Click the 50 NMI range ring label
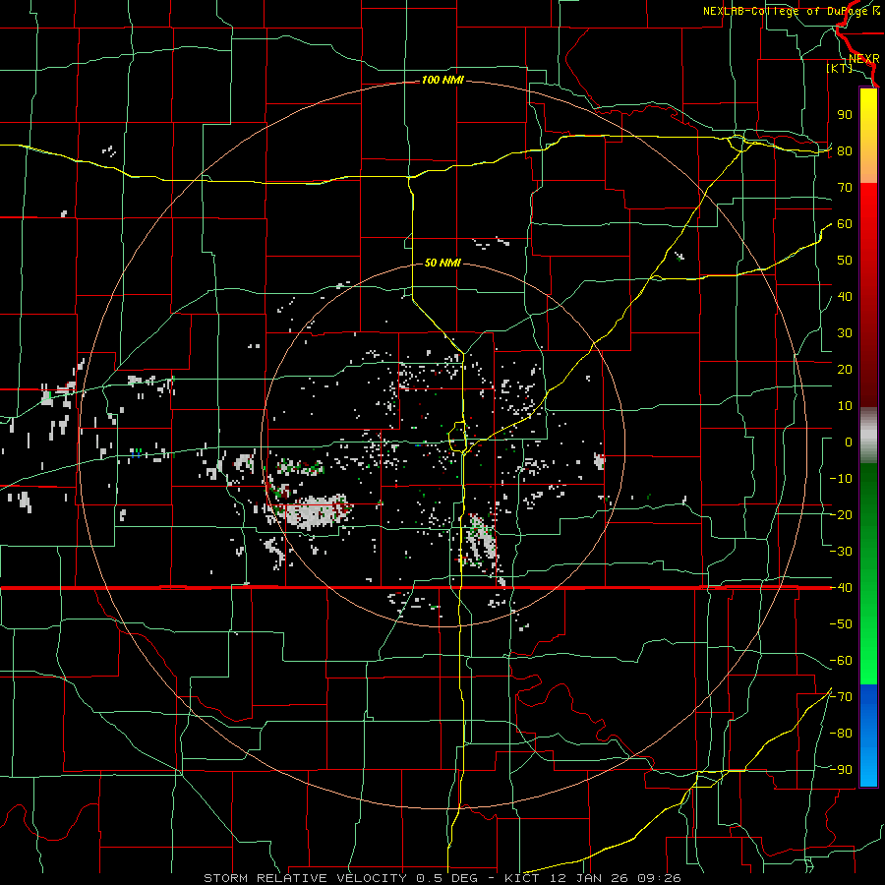Image resolution: width=885 pixels, height=885 pixels. click(x=442, y=263)
